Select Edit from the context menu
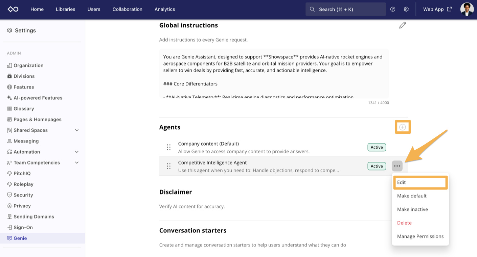Image resolution: width=477 pixels, height=257 pixels. [420, 182]
